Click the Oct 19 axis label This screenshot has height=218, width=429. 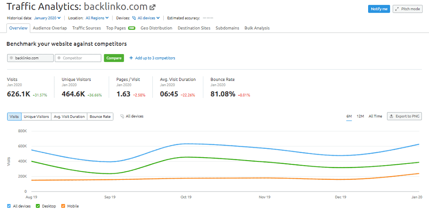click(x=187, y=197)
